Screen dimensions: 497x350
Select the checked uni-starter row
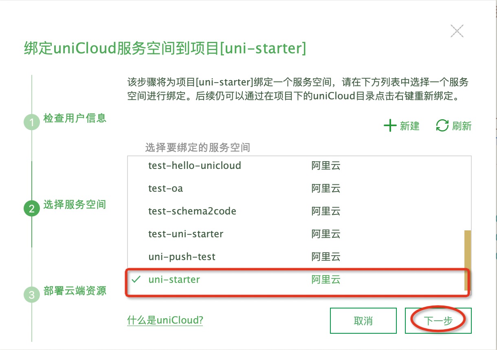pyautogui.click(x=299, y=280)
